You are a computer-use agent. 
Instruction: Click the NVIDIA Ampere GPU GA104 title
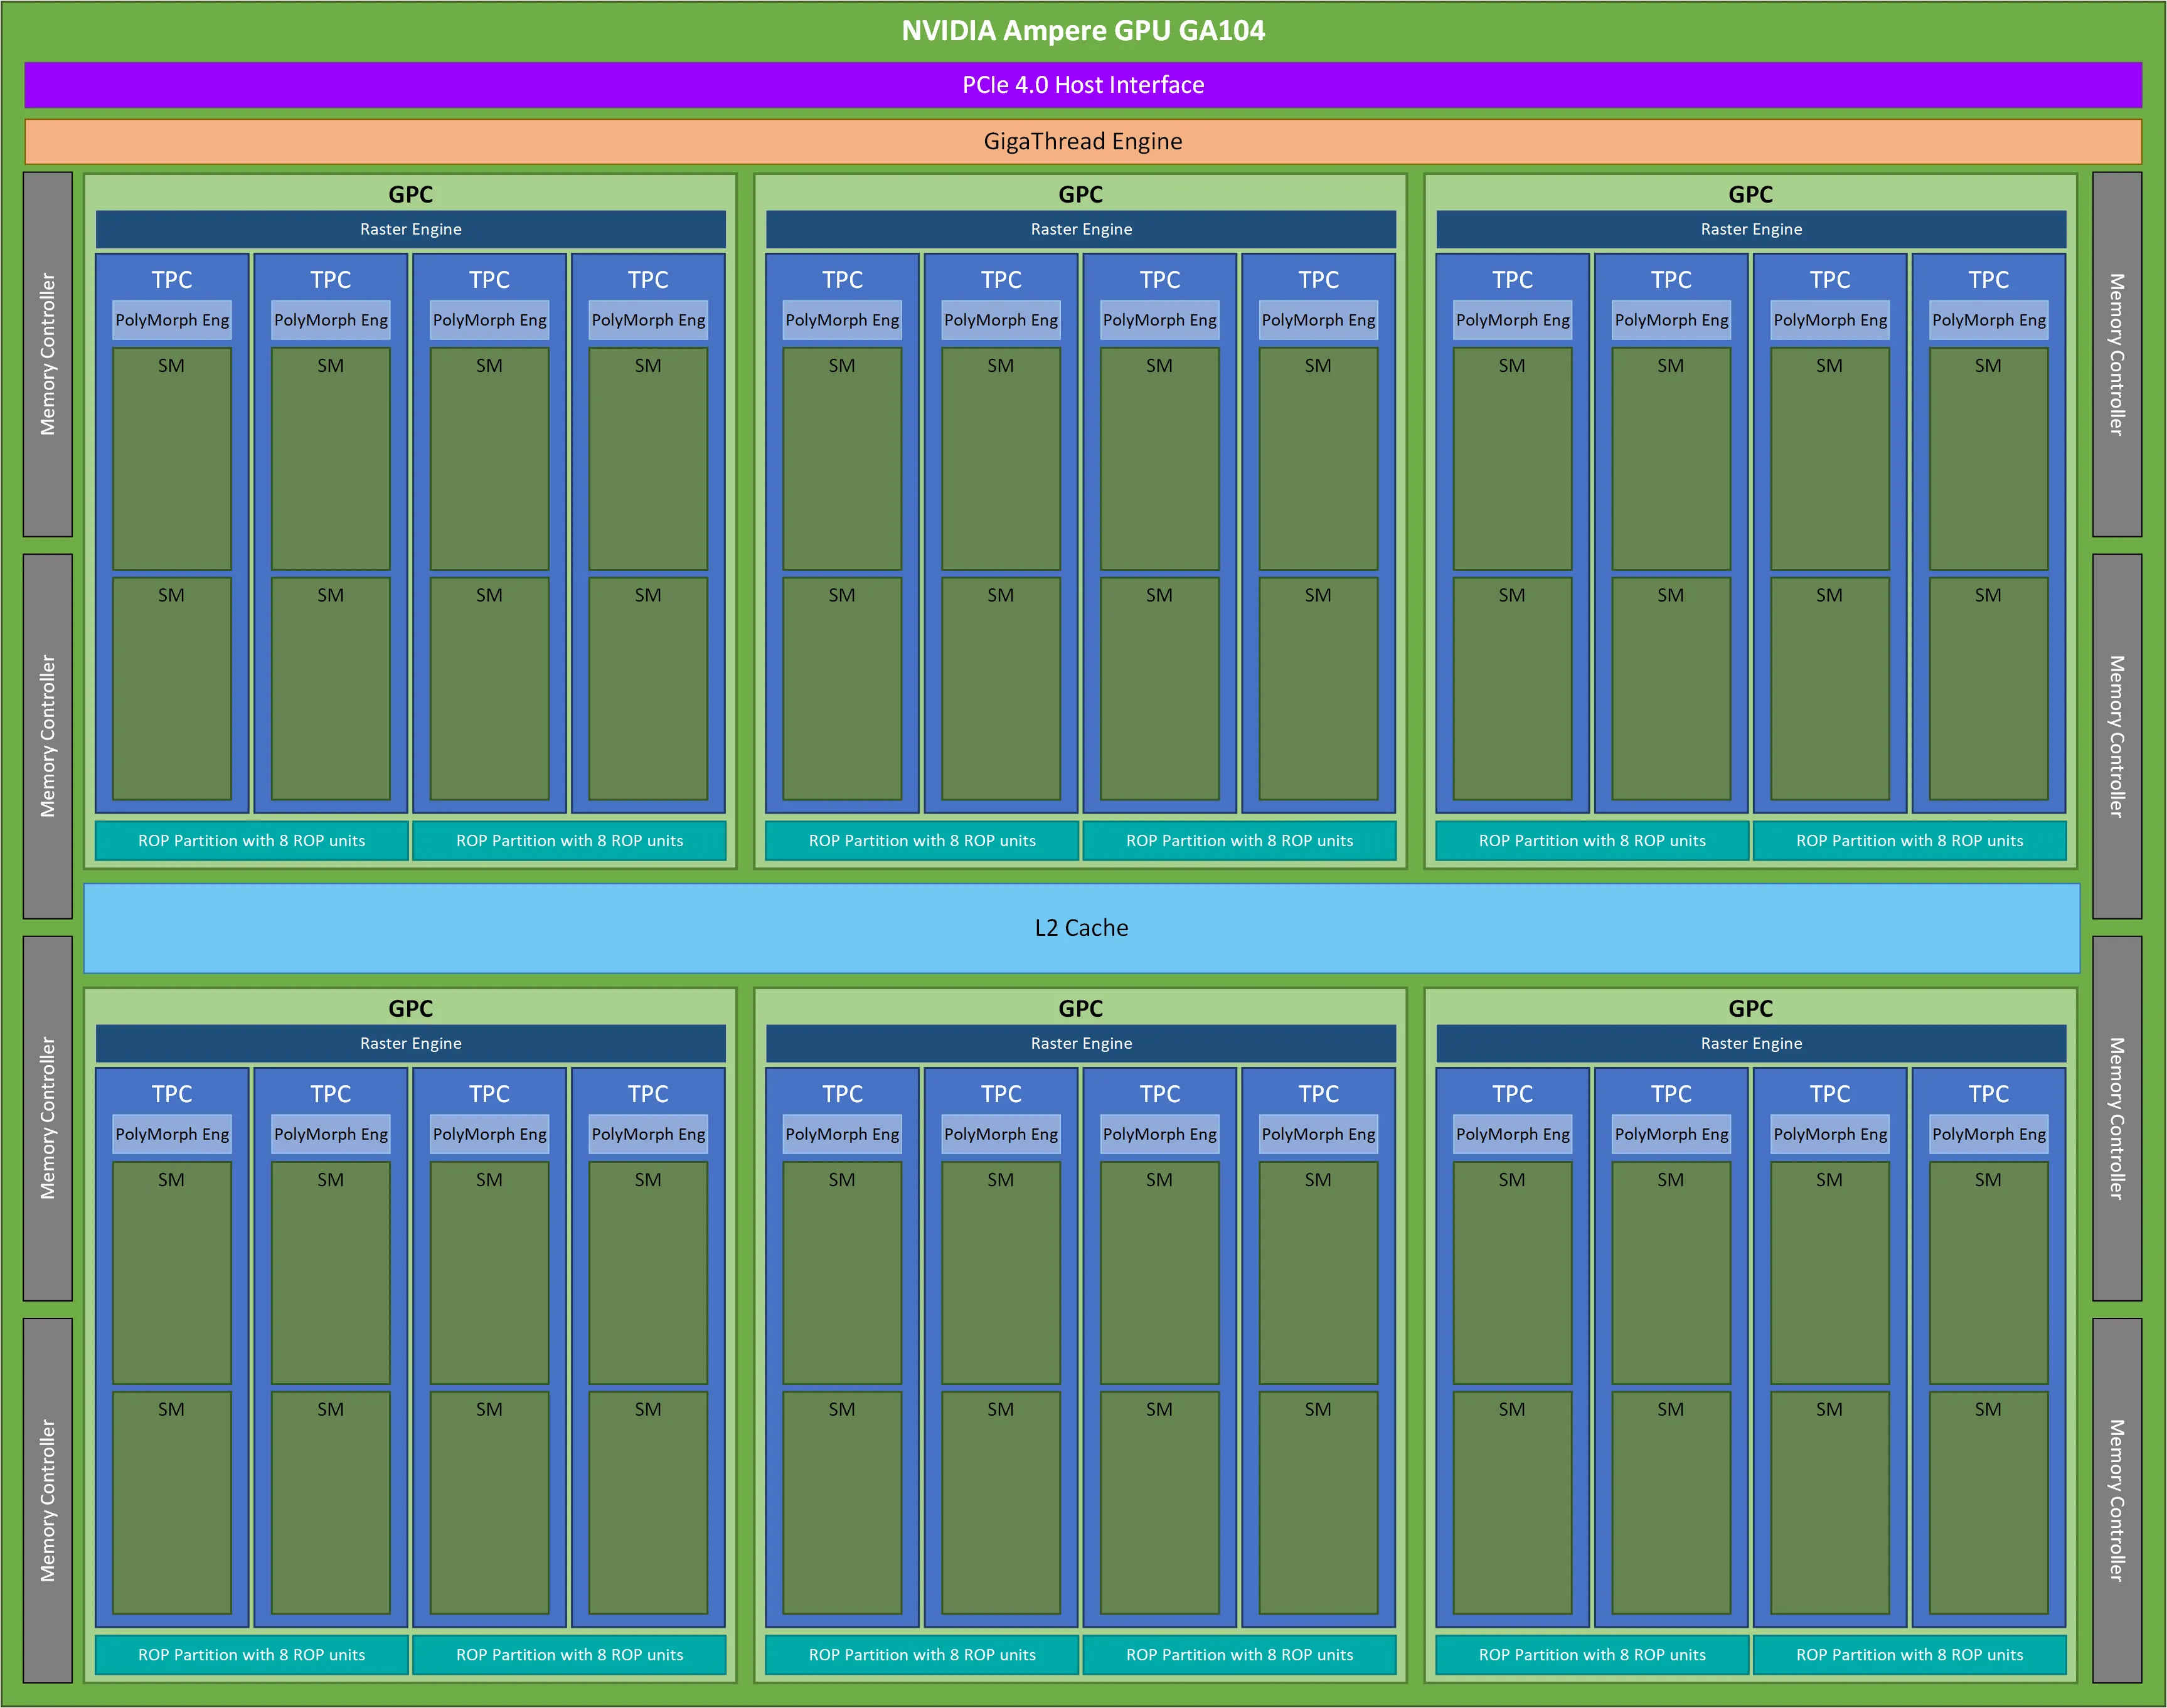tap(1083, 31)
